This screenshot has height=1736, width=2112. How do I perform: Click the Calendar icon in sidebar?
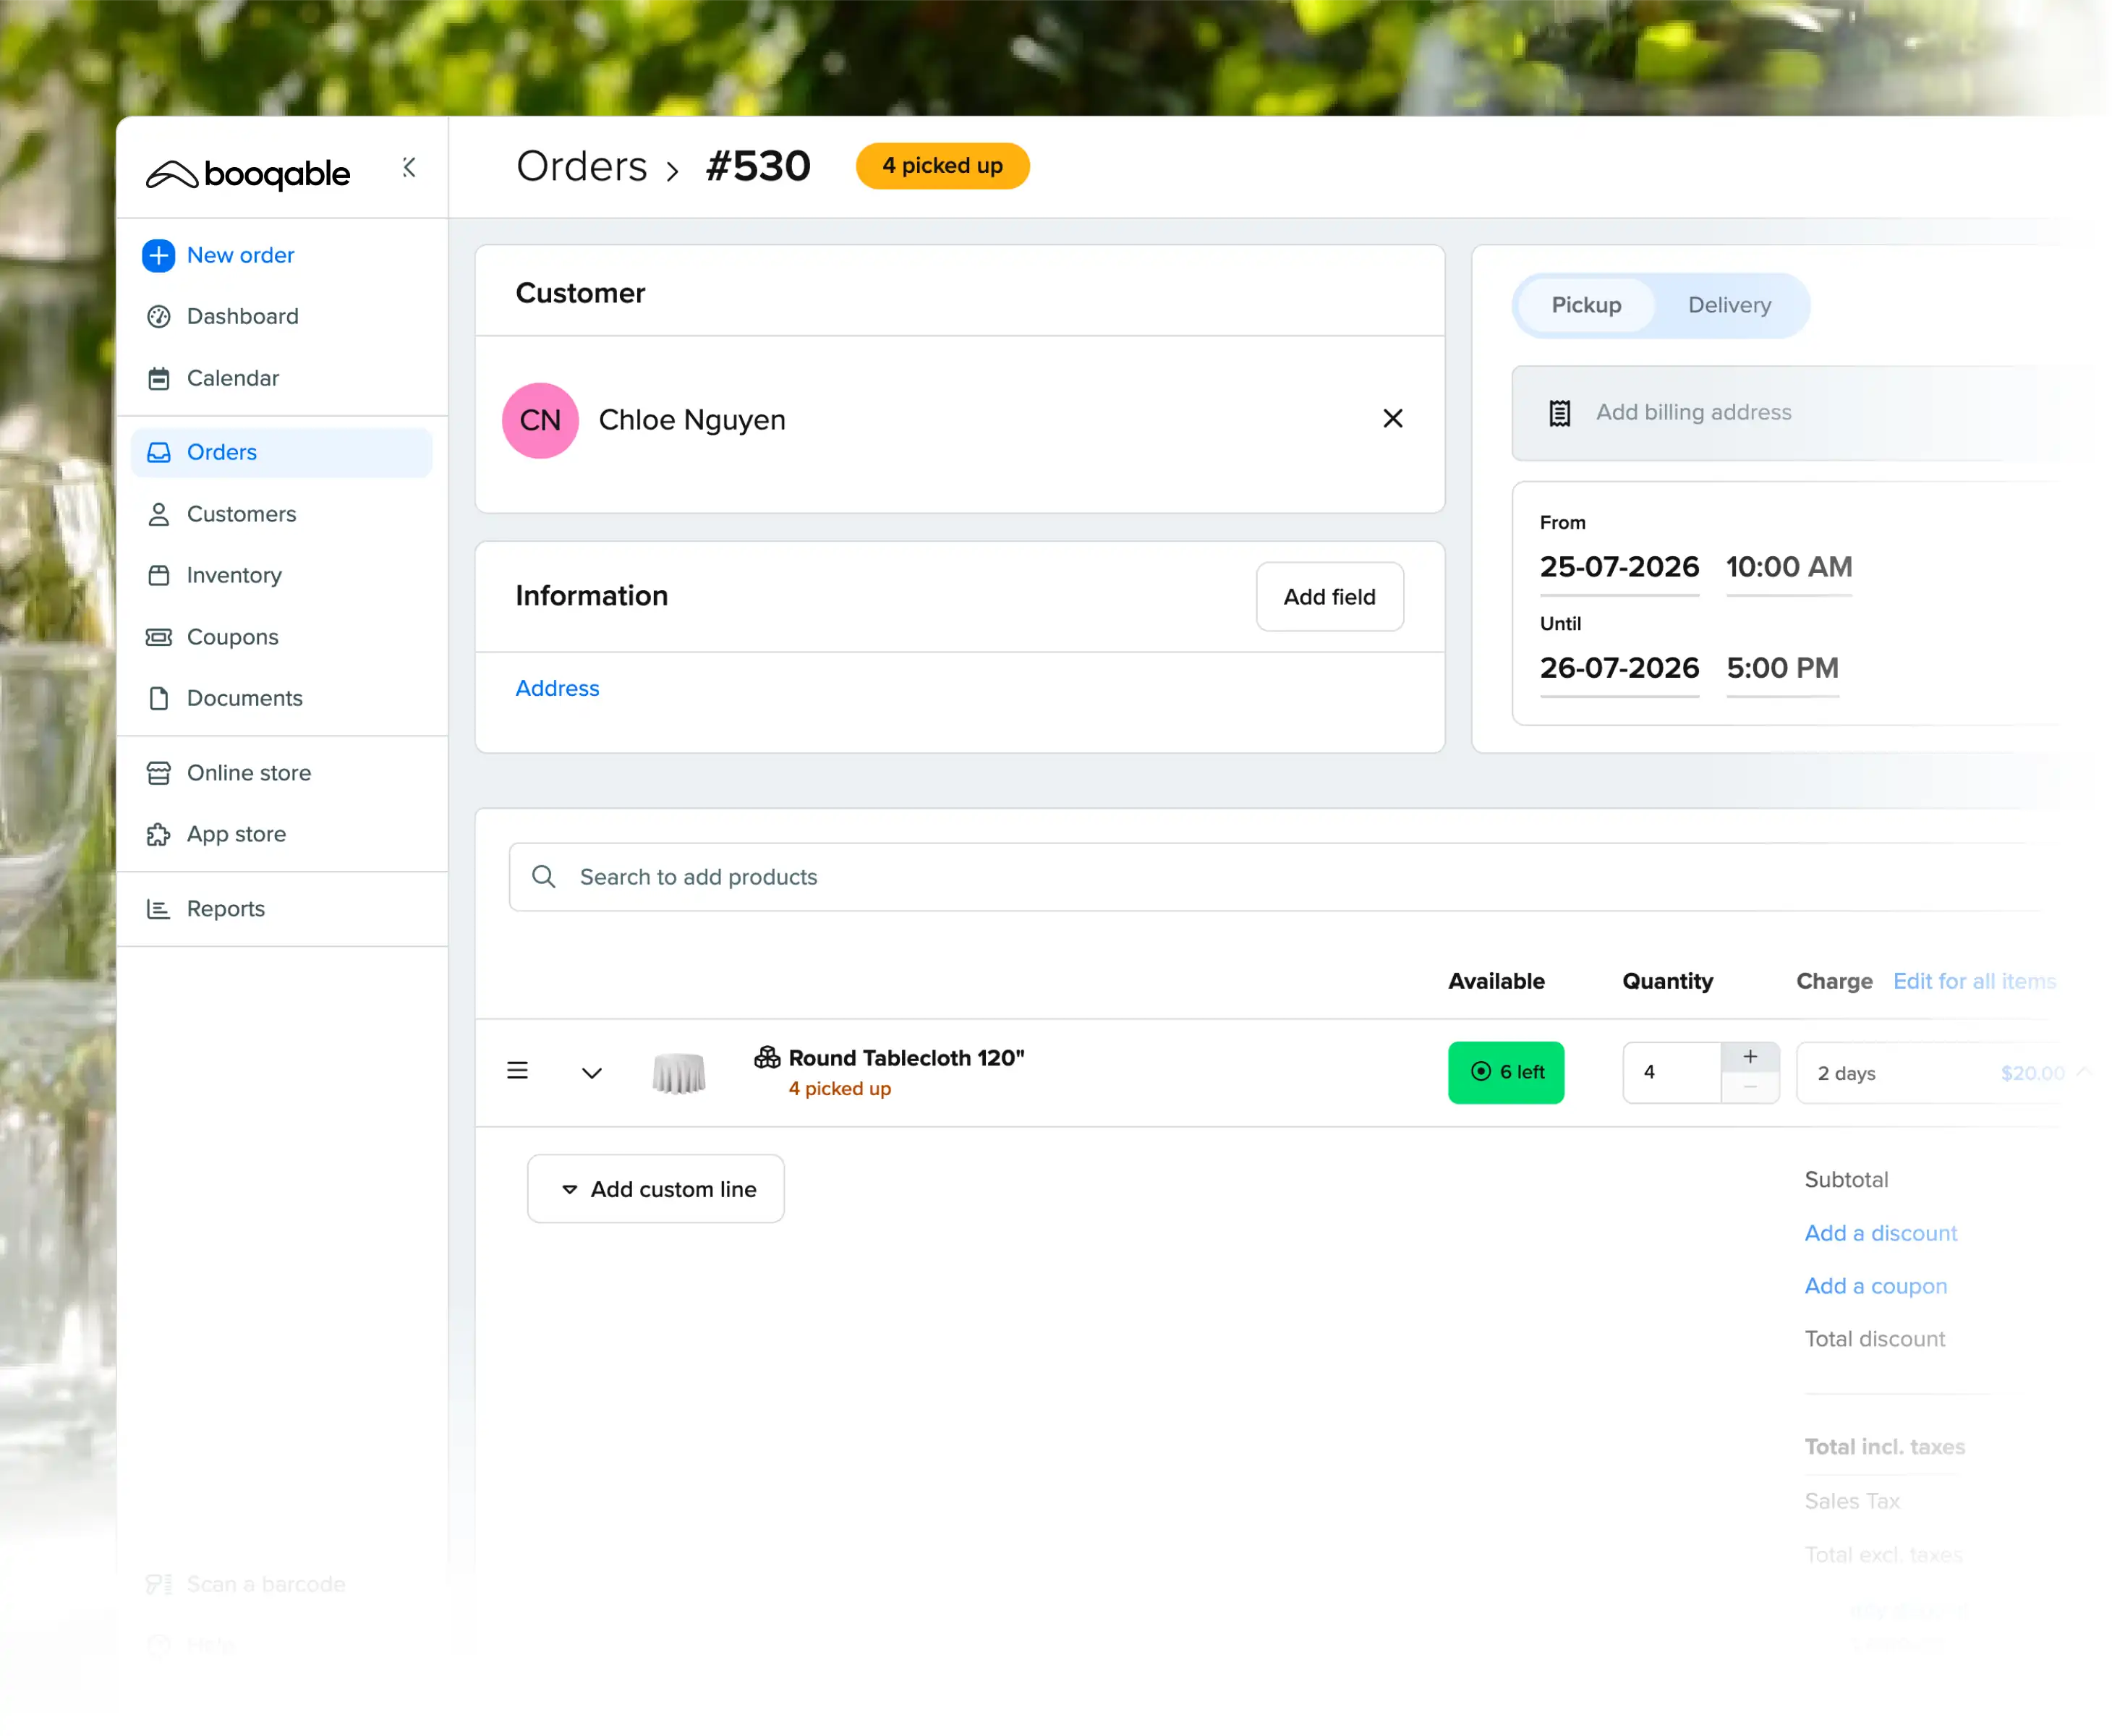click(x=158, y=378)
